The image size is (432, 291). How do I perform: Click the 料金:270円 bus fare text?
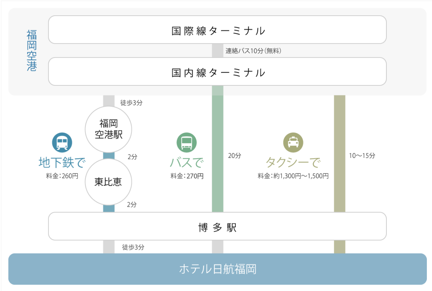coord(187,176)
